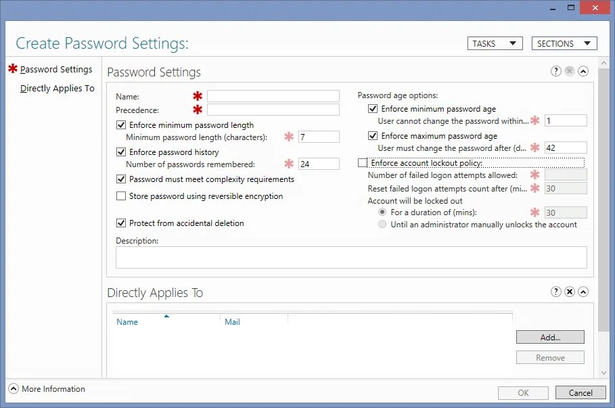Open the SECTIONS dropdown menu
This screenshot has width=615, height=408.
pyautogui.click(x=564, y=43)
